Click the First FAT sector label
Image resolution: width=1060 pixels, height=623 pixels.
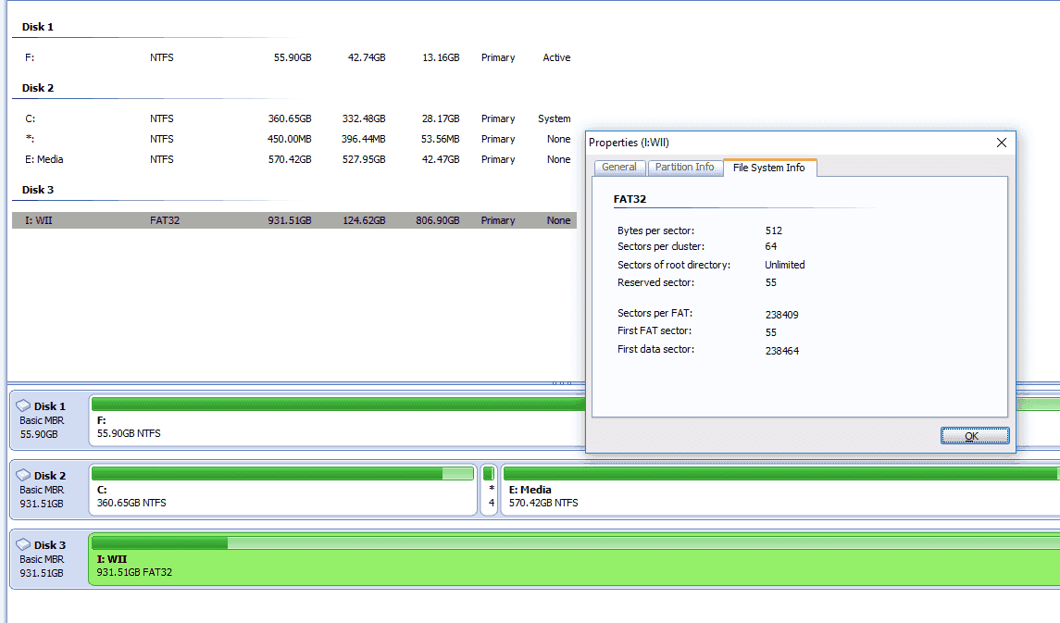655,330
